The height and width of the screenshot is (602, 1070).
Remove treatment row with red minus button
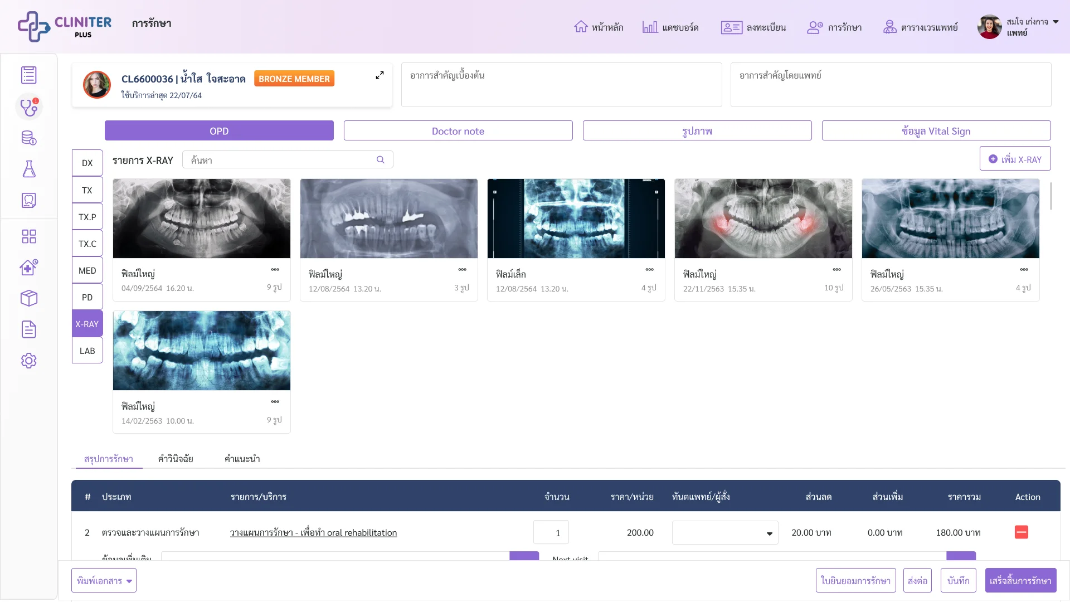tap(1022, 532)
